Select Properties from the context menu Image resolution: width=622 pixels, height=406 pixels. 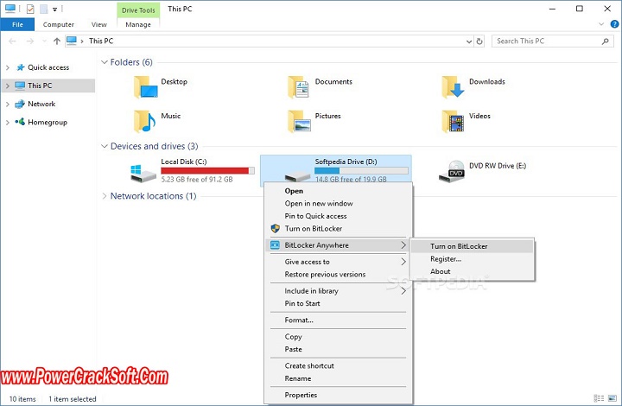click(x=301, y=395)
